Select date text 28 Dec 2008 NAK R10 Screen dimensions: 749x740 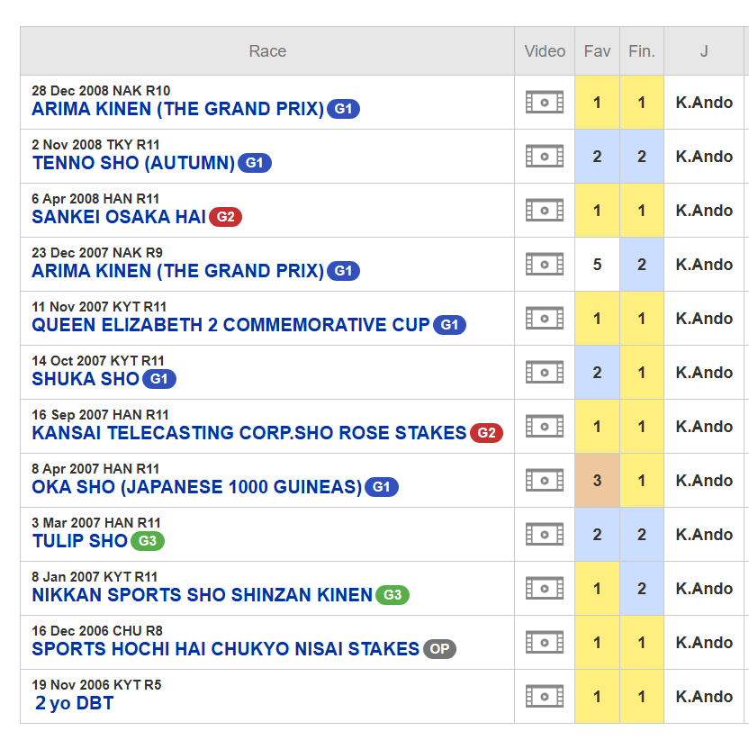[x=101, y=90]
